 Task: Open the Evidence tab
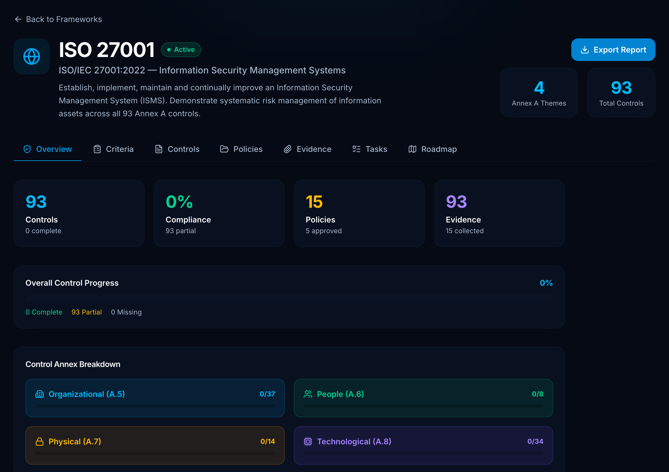coord(308,149)
